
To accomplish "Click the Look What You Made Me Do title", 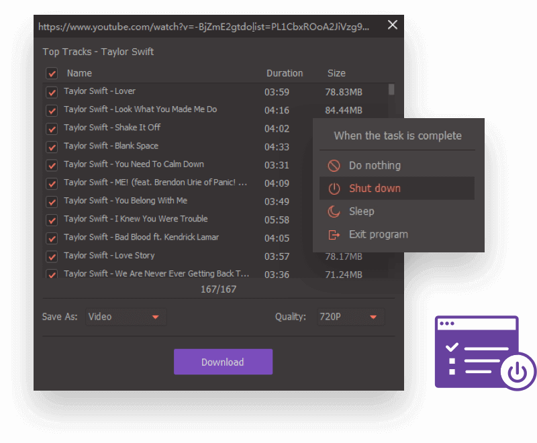I will 140,109.
